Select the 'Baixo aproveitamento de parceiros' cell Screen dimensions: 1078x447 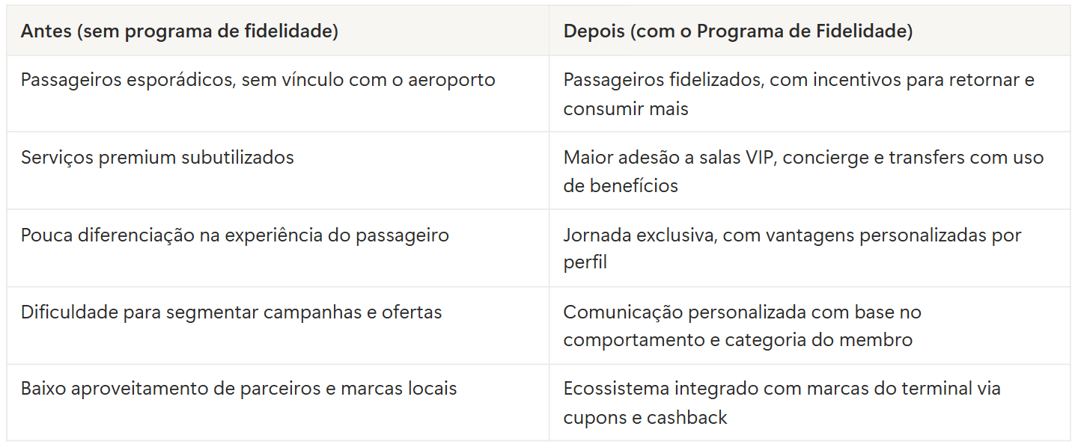(238, 389)
